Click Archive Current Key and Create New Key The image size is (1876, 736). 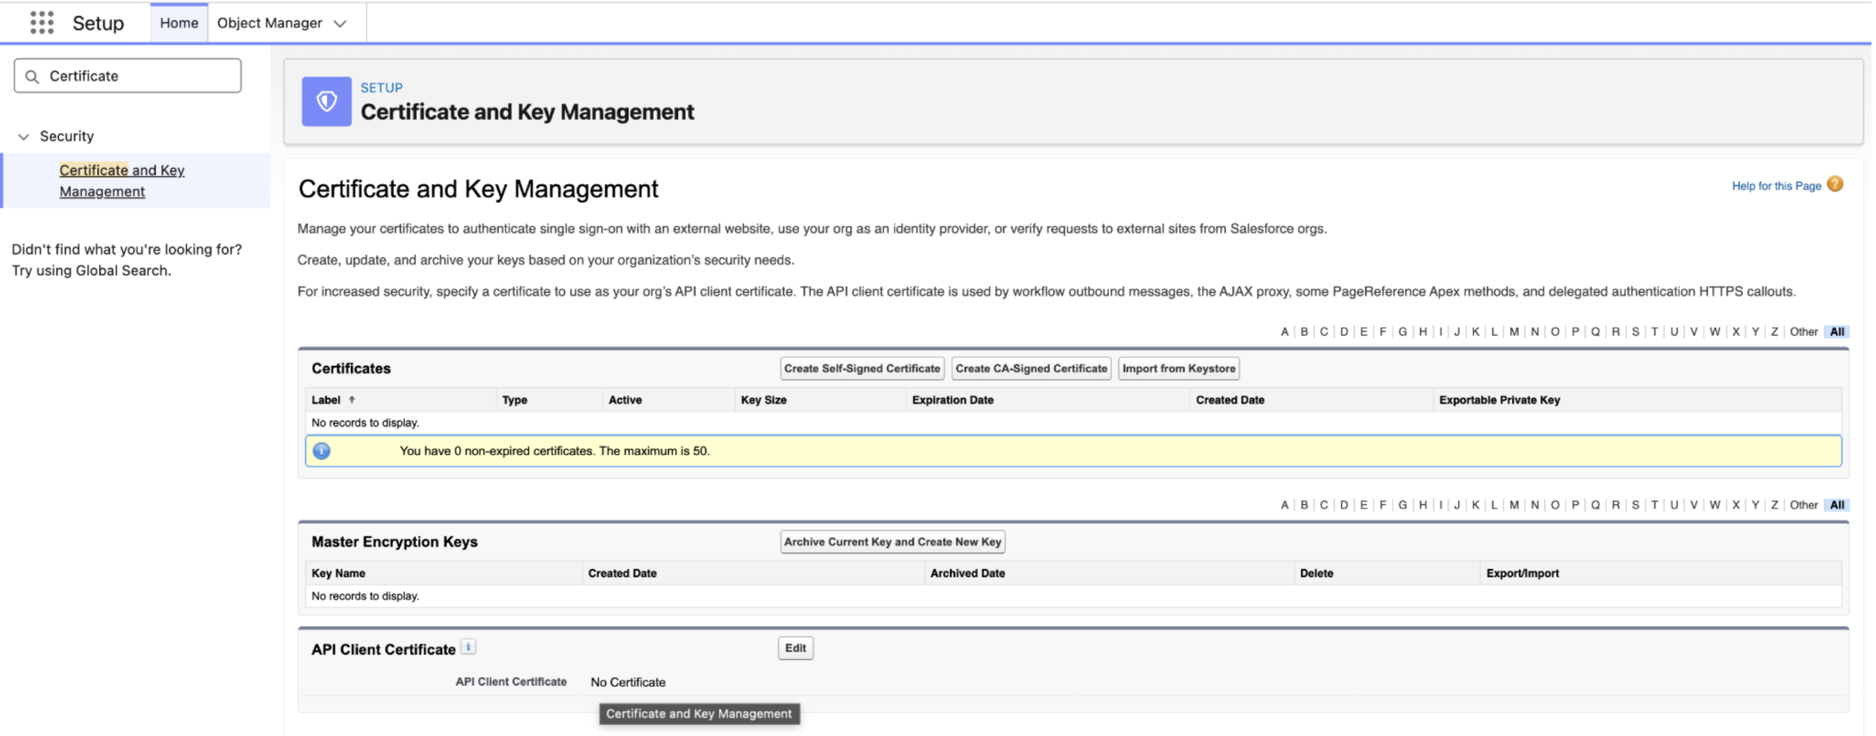(x=892, y=542)
